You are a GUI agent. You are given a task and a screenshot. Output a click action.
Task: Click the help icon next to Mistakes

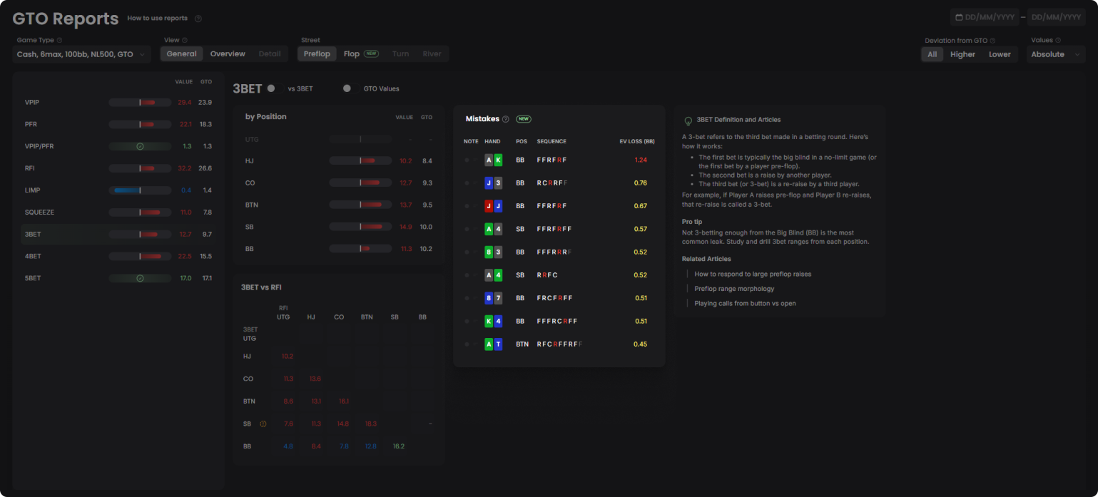tap(506, 119)
